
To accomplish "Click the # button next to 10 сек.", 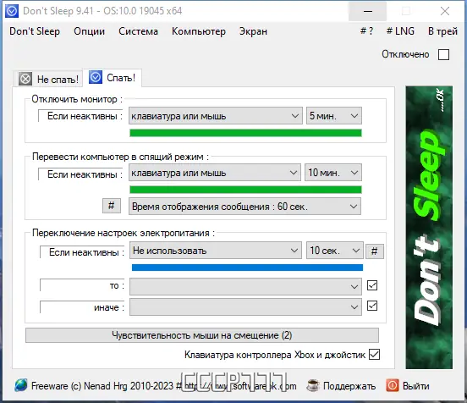I will click(375, 251).
